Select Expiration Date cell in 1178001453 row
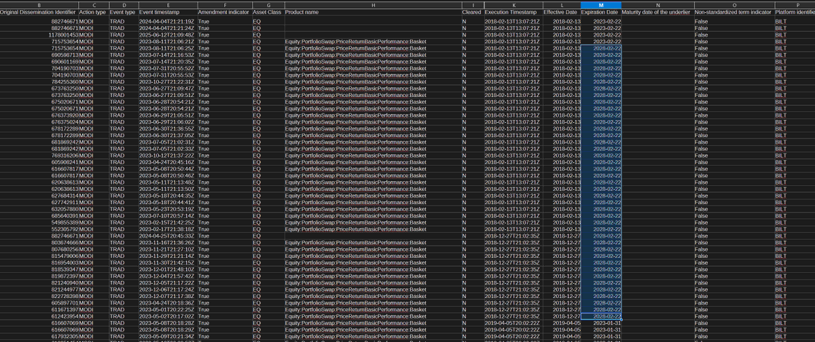This screenshot has height=342, width=815. (602, 35)
